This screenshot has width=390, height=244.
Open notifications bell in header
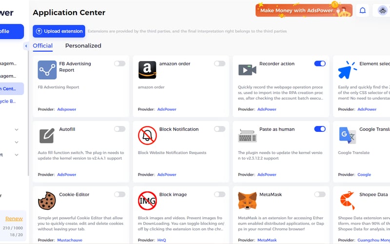tap(363, 10)
